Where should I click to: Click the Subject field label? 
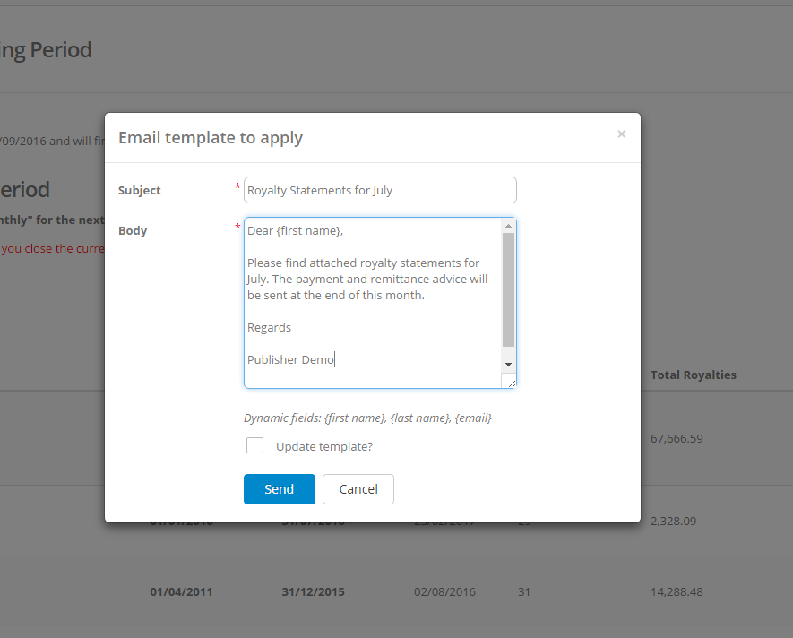140,190
